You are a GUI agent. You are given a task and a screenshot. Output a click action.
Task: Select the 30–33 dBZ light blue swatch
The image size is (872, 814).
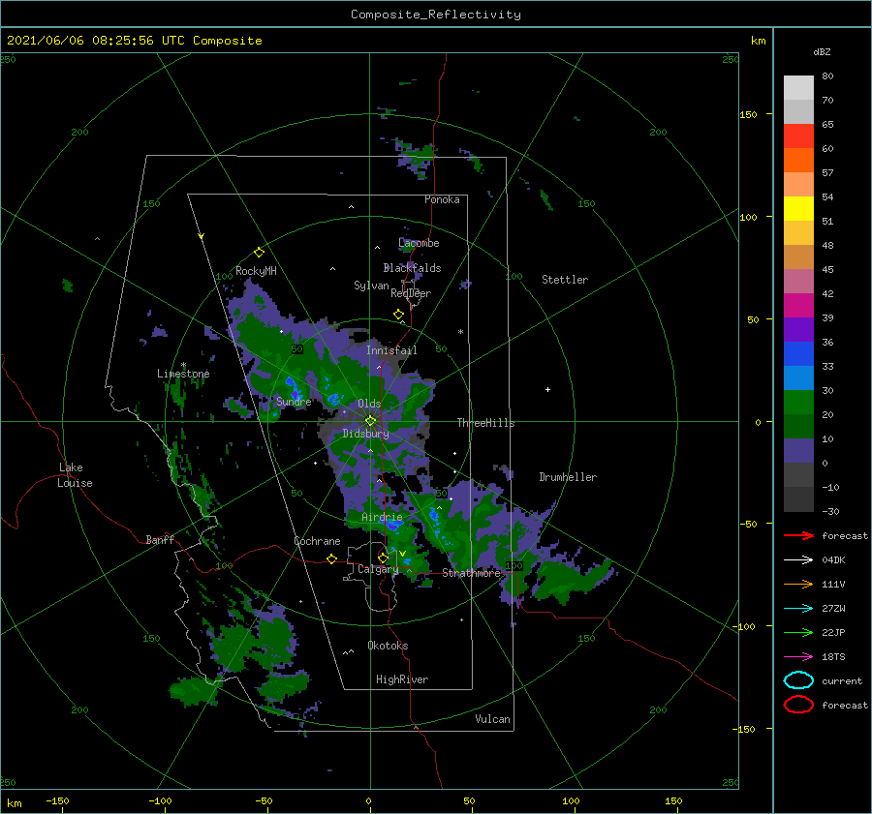[798, 377]
